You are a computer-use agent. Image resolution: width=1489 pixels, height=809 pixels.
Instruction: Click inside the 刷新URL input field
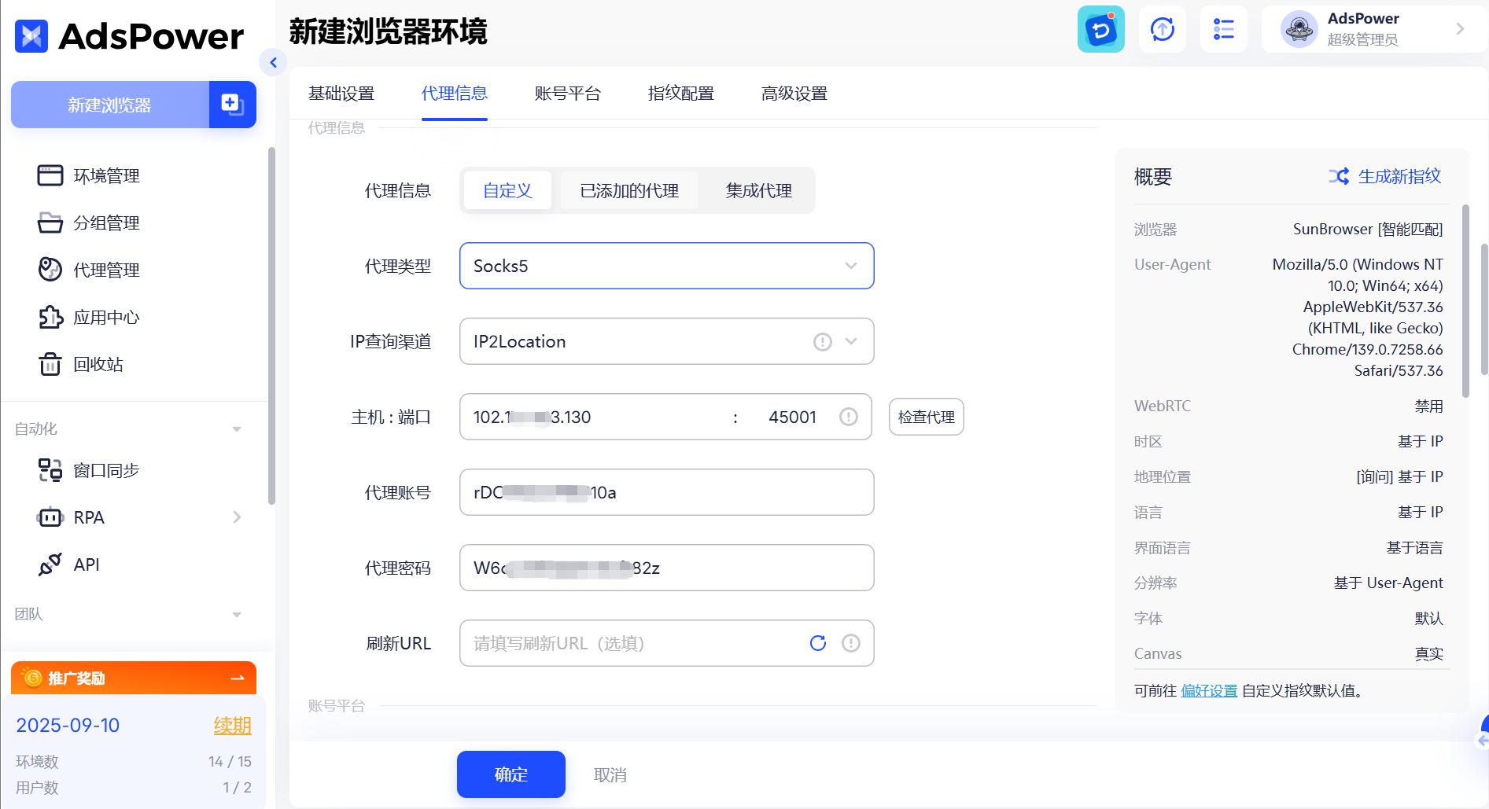tap(629, 643)
